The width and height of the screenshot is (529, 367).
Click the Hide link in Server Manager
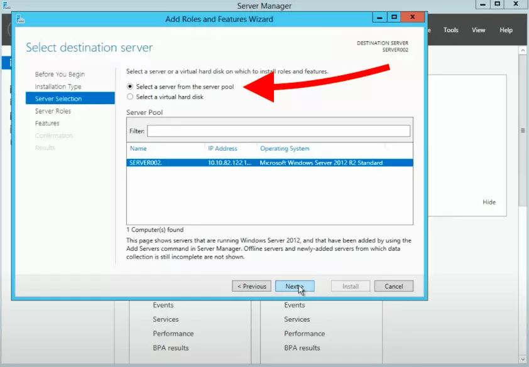pyautogui.click(x=489, y=202)
